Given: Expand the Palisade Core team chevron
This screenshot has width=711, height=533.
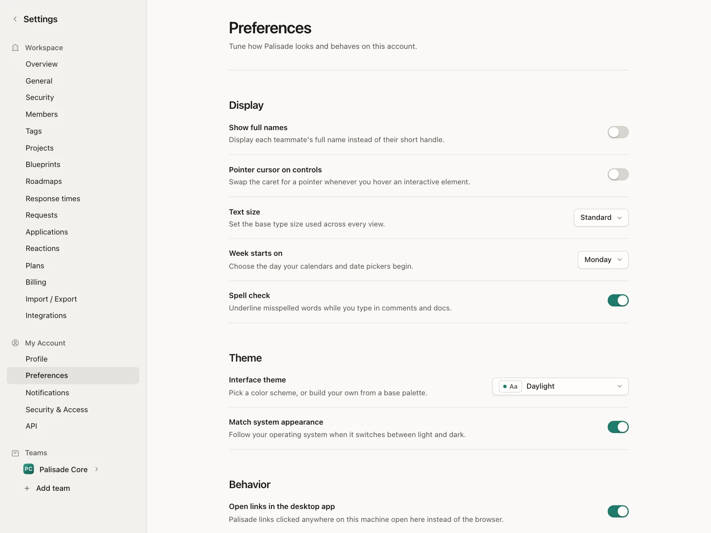Looking at the screenshot, I should tap(96, 469).
